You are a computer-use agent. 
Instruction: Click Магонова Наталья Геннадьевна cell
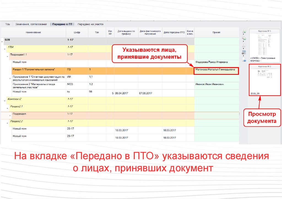216,71
